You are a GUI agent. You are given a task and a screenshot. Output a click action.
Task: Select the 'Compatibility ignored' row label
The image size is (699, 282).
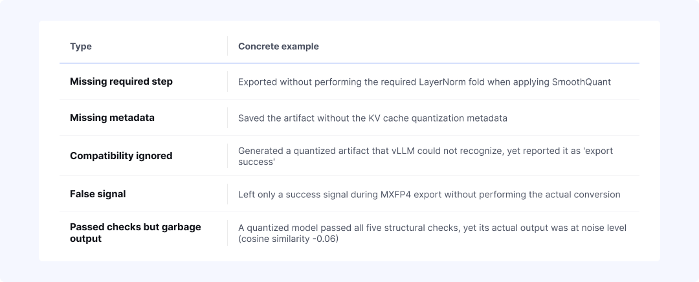click(x=121, y=156)
